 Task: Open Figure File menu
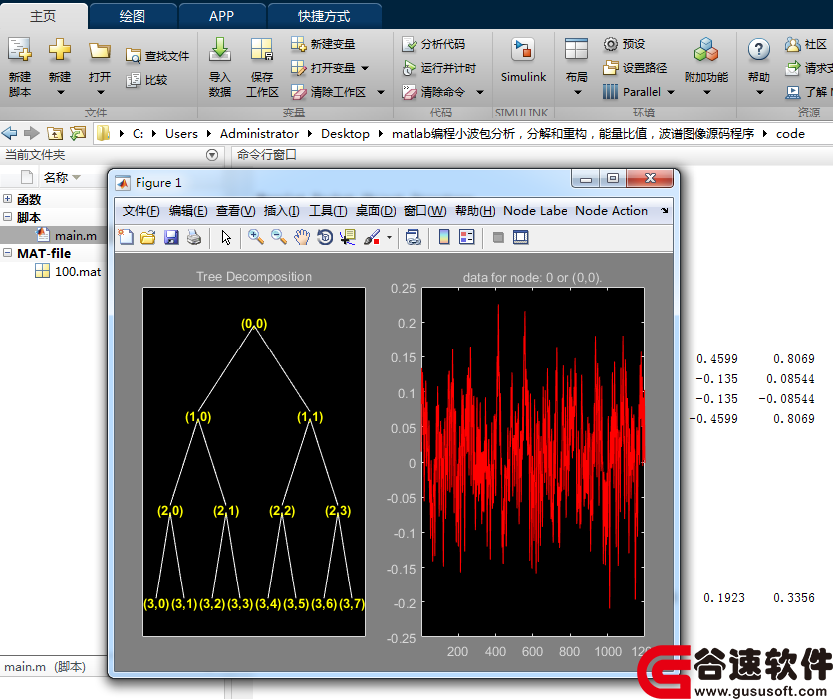(140, 211)
